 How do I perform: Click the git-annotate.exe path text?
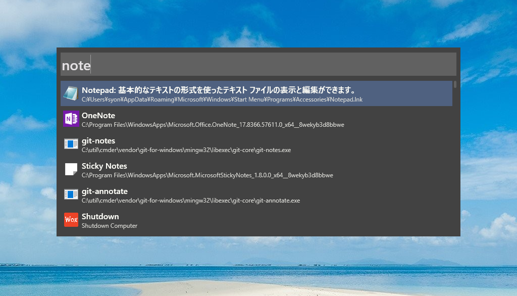(191, 201)
